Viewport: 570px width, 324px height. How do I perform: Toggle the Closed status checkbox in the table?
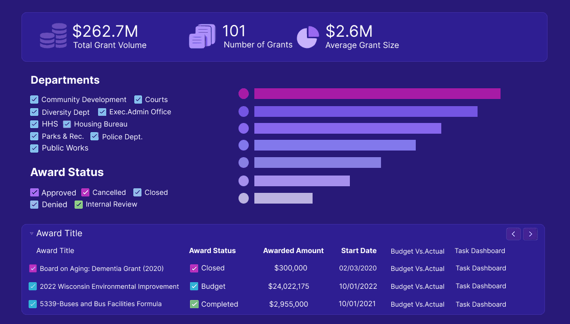point(194,268)
